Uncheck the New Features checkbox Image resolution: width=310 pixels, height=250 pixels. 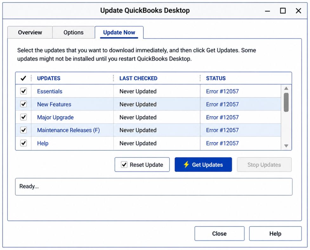23,104
